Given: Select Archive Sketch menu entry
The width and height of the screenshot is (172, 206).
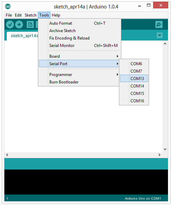Looking at the screenshot, I should pyautogui.click(x=80, y=31).
